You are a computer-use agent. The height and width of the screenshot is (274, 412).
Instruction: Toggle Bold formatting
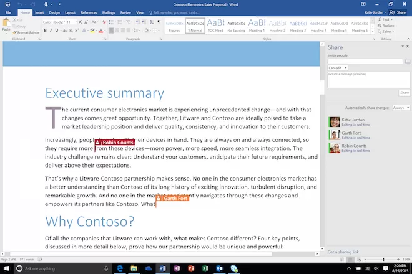coord(45,31)
